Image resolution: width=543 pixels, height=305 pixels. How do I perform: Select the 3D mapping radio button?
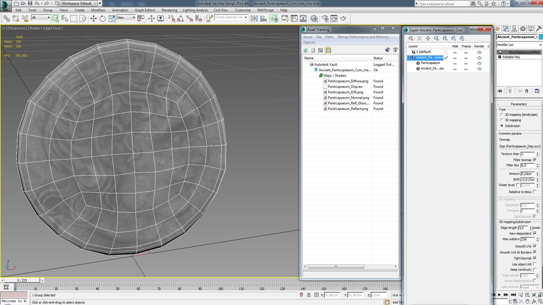(502, 120)
